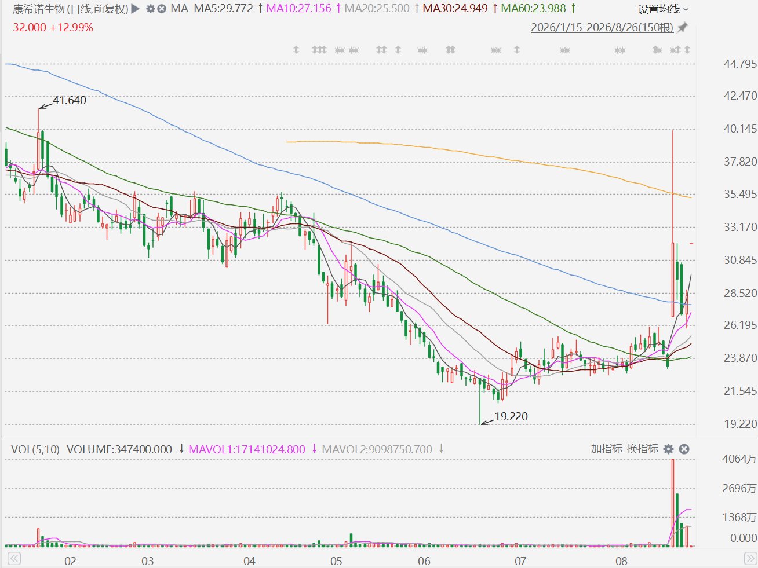This screenshot has height=568, width=758.
Task: Open the 设置均线 dropdown
Action: pyautogui.click(x=664, y=9)
